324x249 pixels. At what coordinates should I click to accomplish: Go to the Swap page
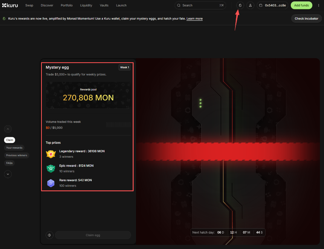click(29, 5)
